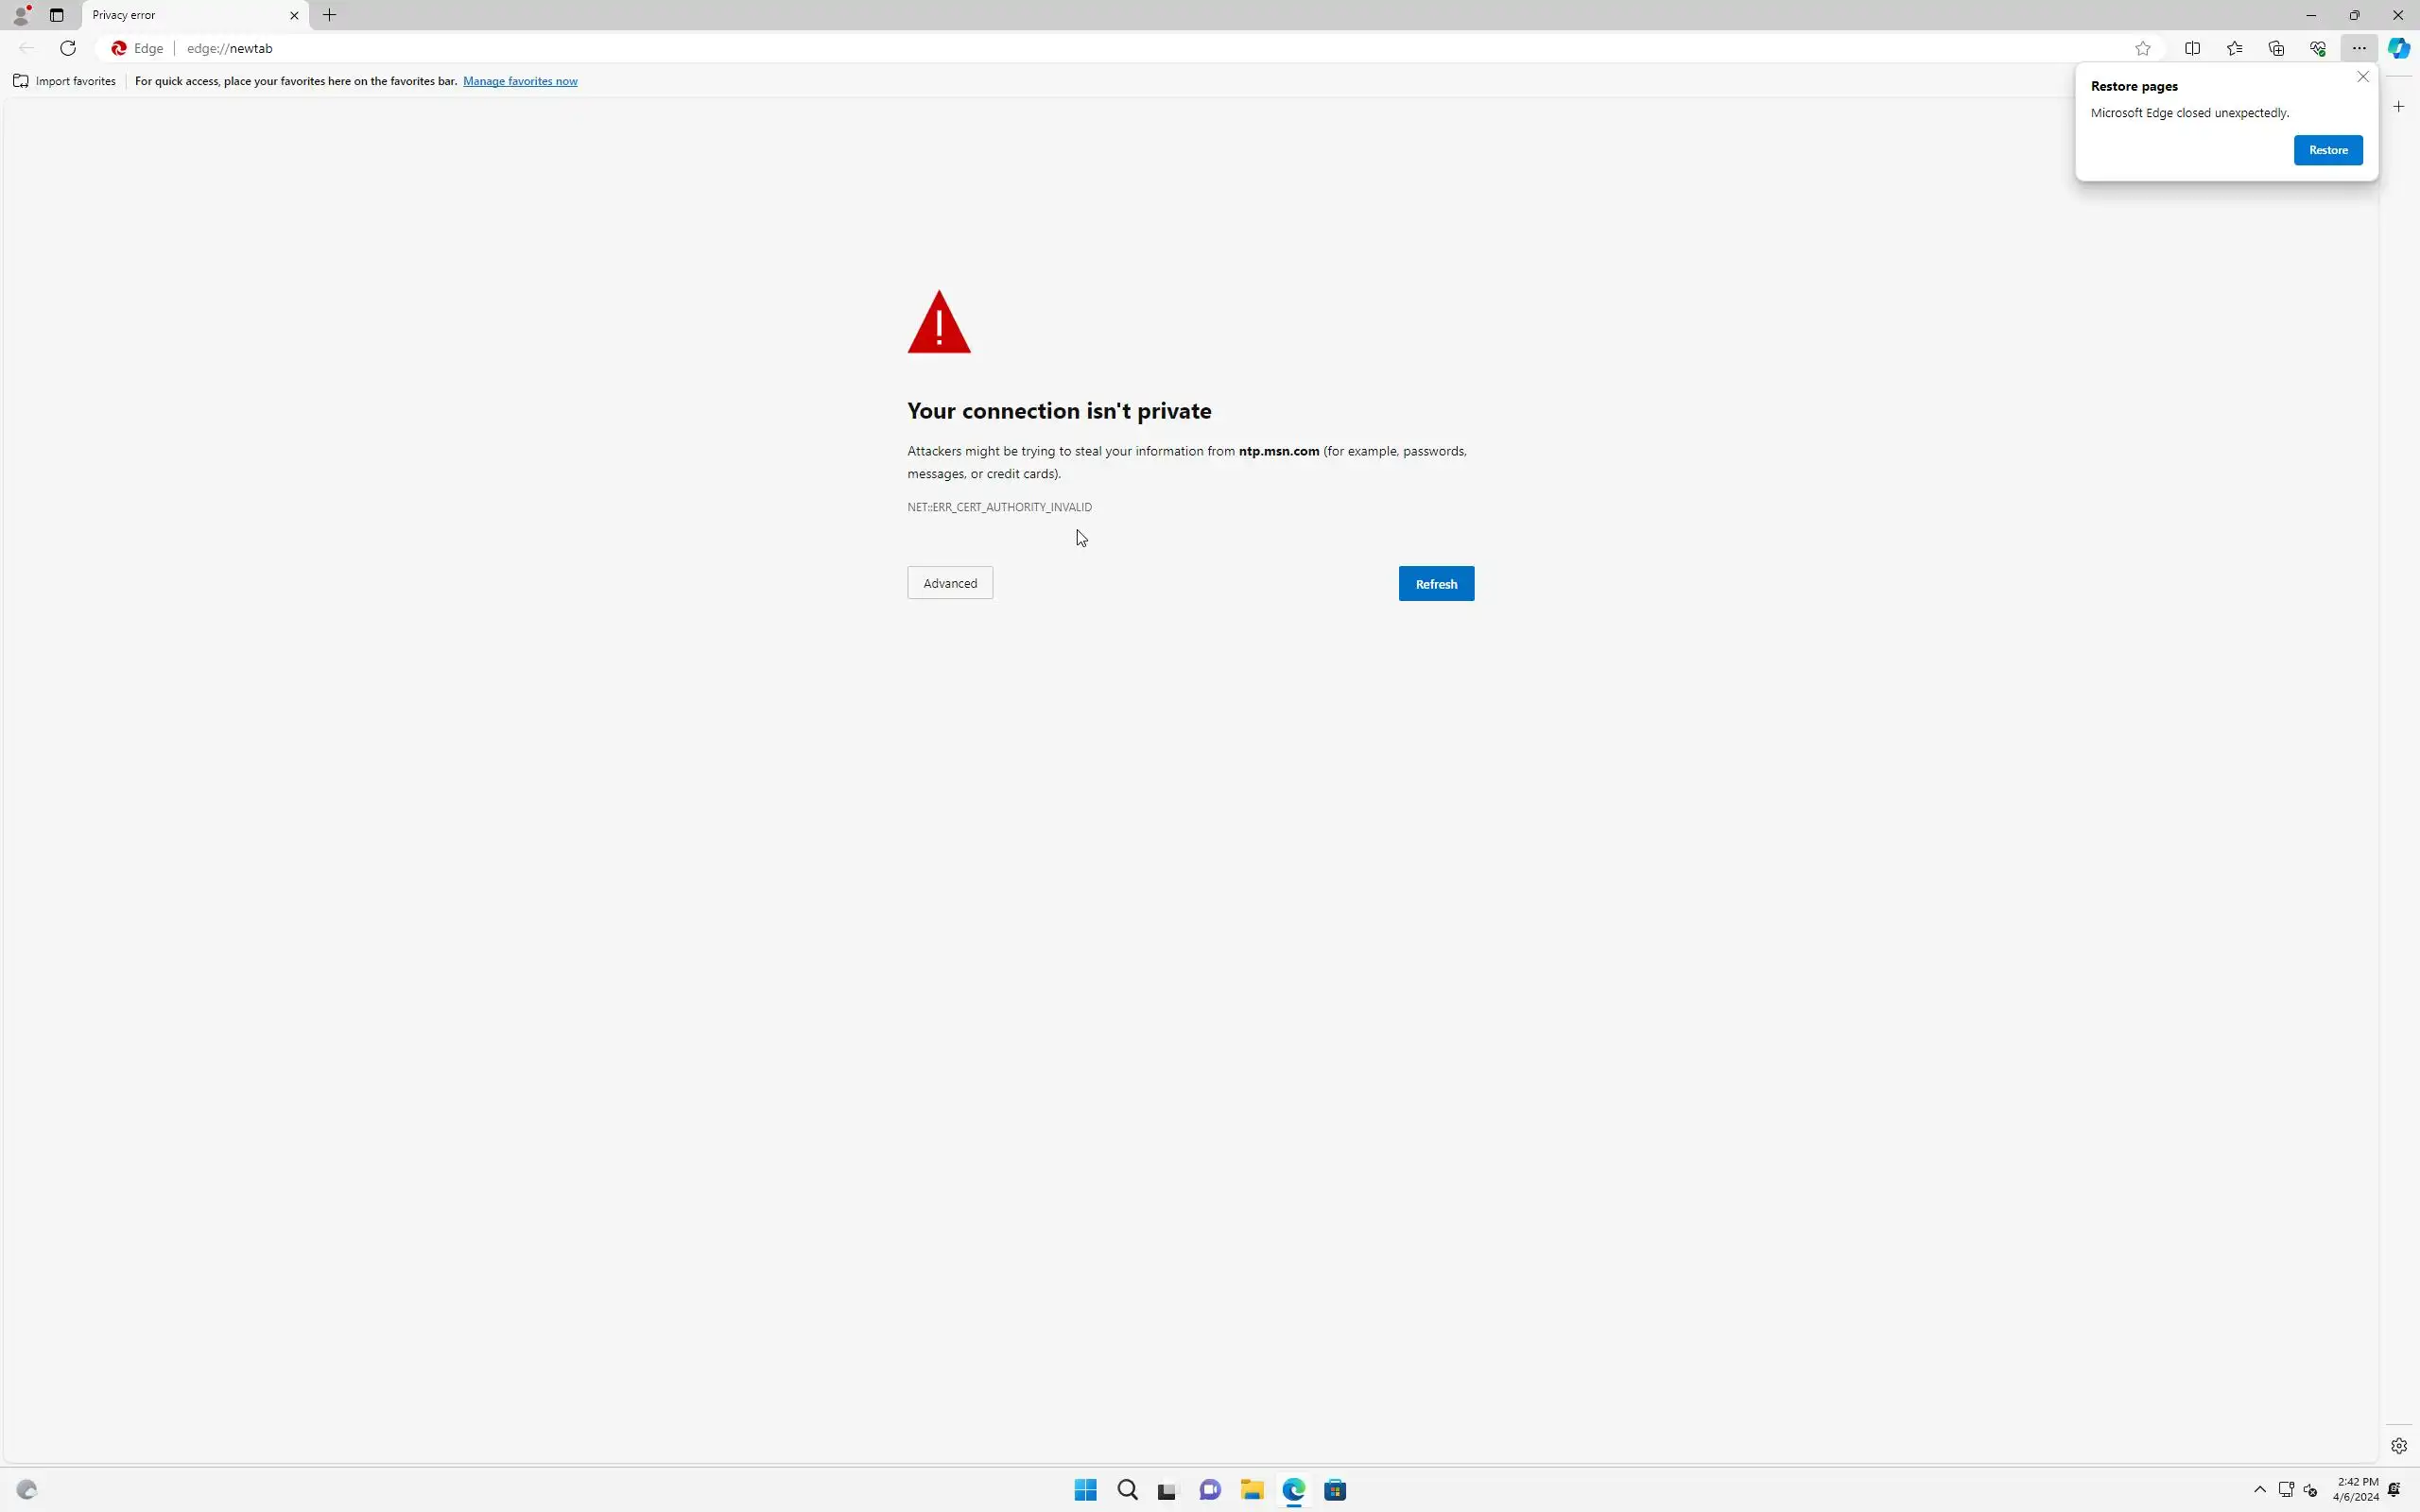The image size is (2420, 1512).
Task: Click the Refresh page icon
Action: coord(68,48)
